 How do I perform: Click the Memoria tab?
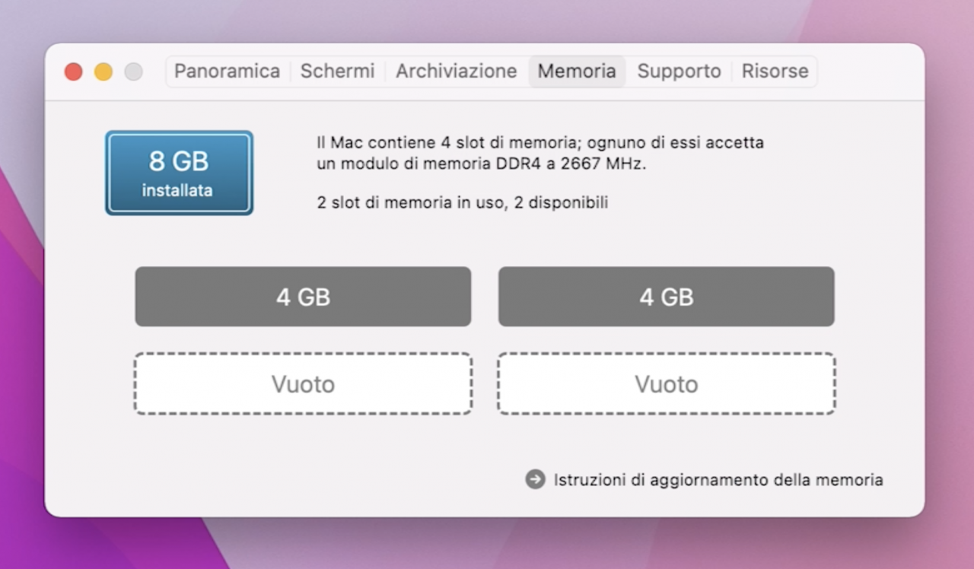tap(577, 72)
